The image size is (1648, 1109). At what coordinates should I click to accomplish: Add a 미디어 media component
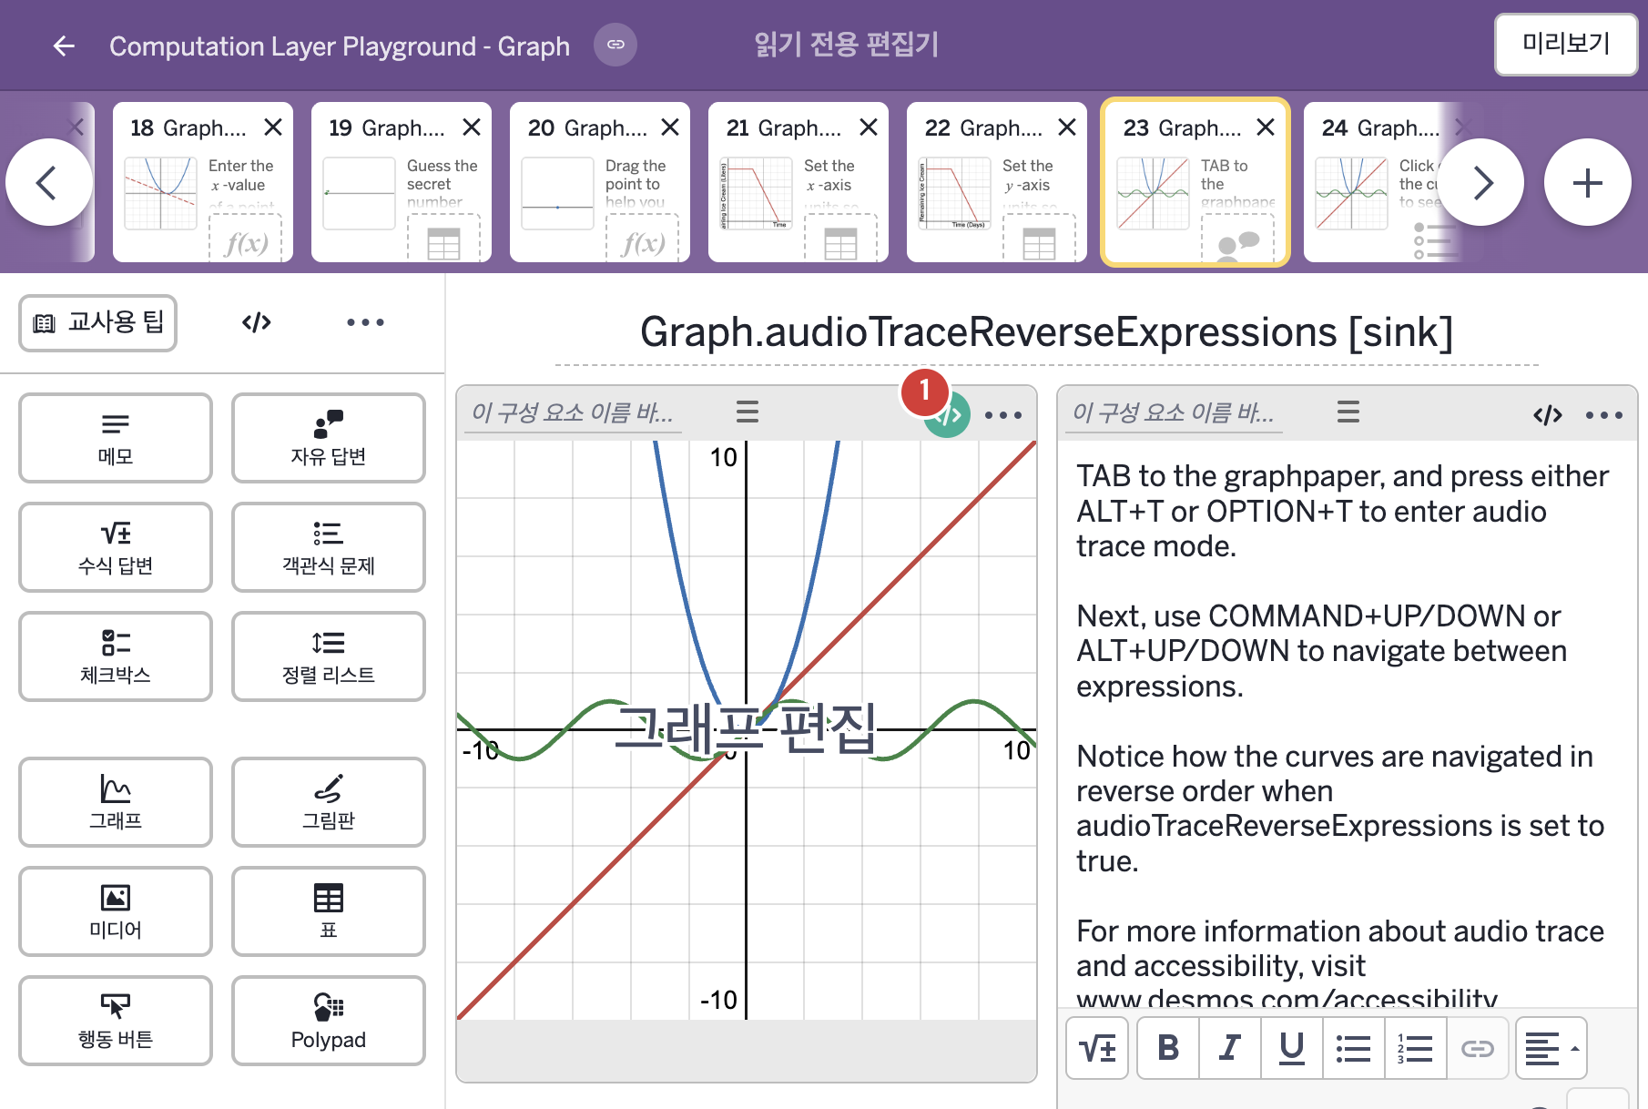(116, 911)
